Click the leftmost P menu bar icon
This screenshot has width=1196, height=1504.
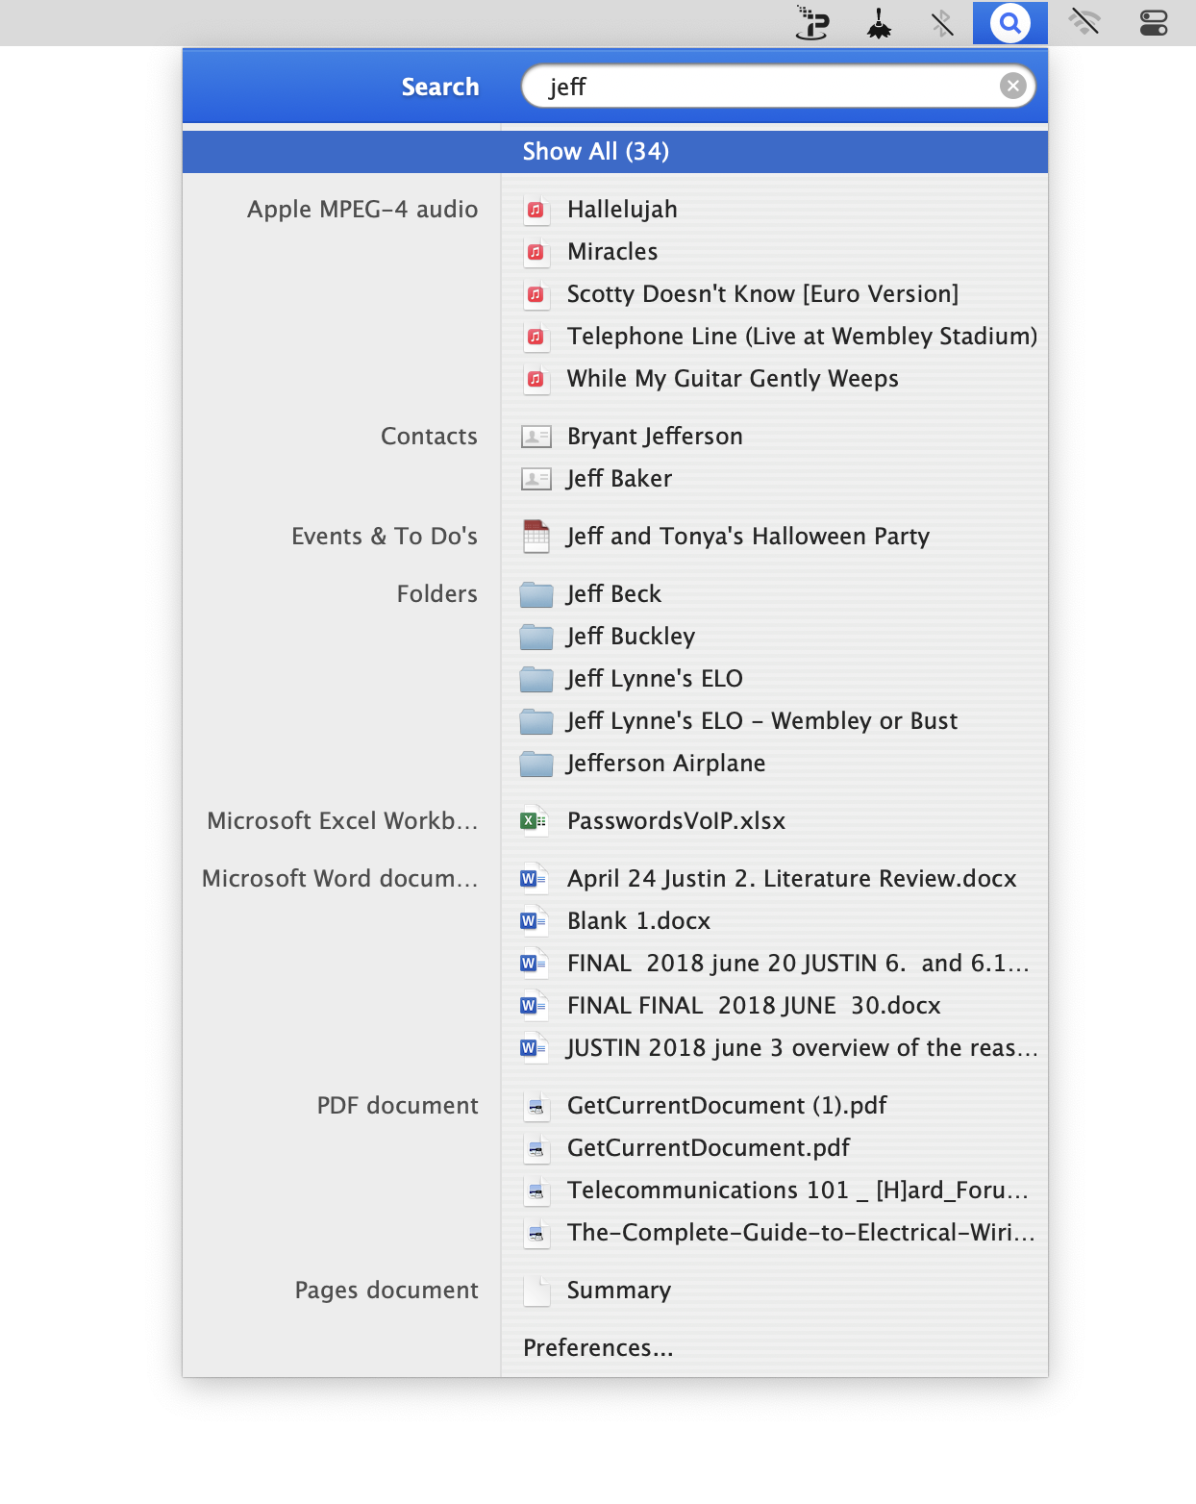pos(812,23)
